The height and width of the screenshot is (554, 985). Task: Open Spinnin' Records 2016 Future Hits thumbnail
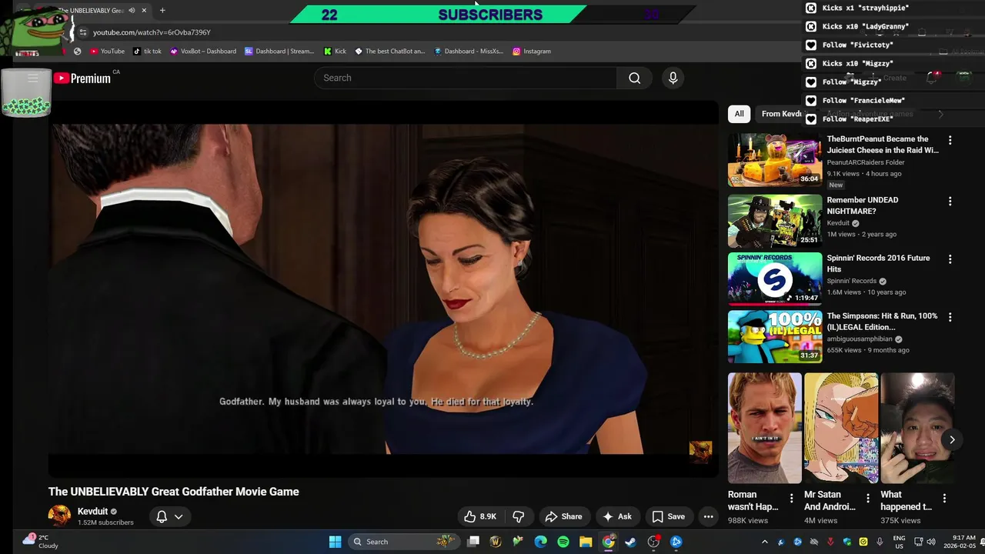point(775,279)
